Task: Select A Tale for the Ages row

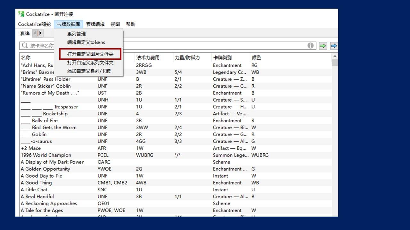Action: [176, 210]
